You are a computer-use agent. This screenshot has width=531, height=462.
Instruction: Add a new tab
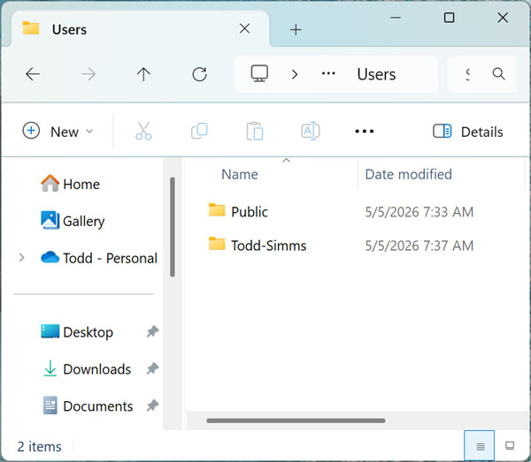(296, 30)
